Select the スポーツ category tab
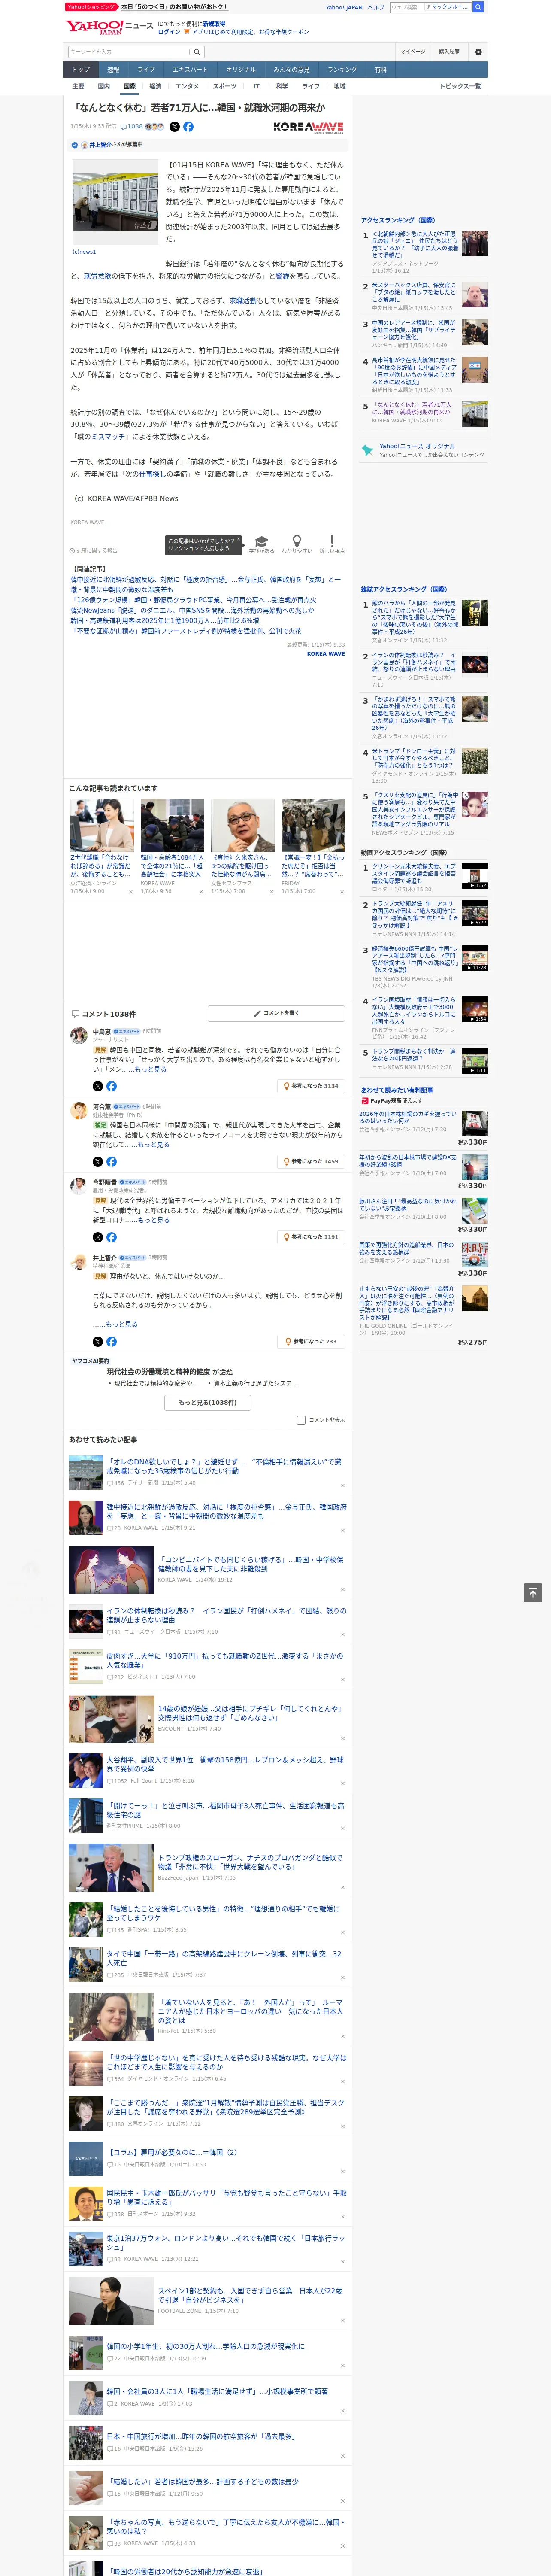The image size is (551, 2576). (x=225, y=86)
